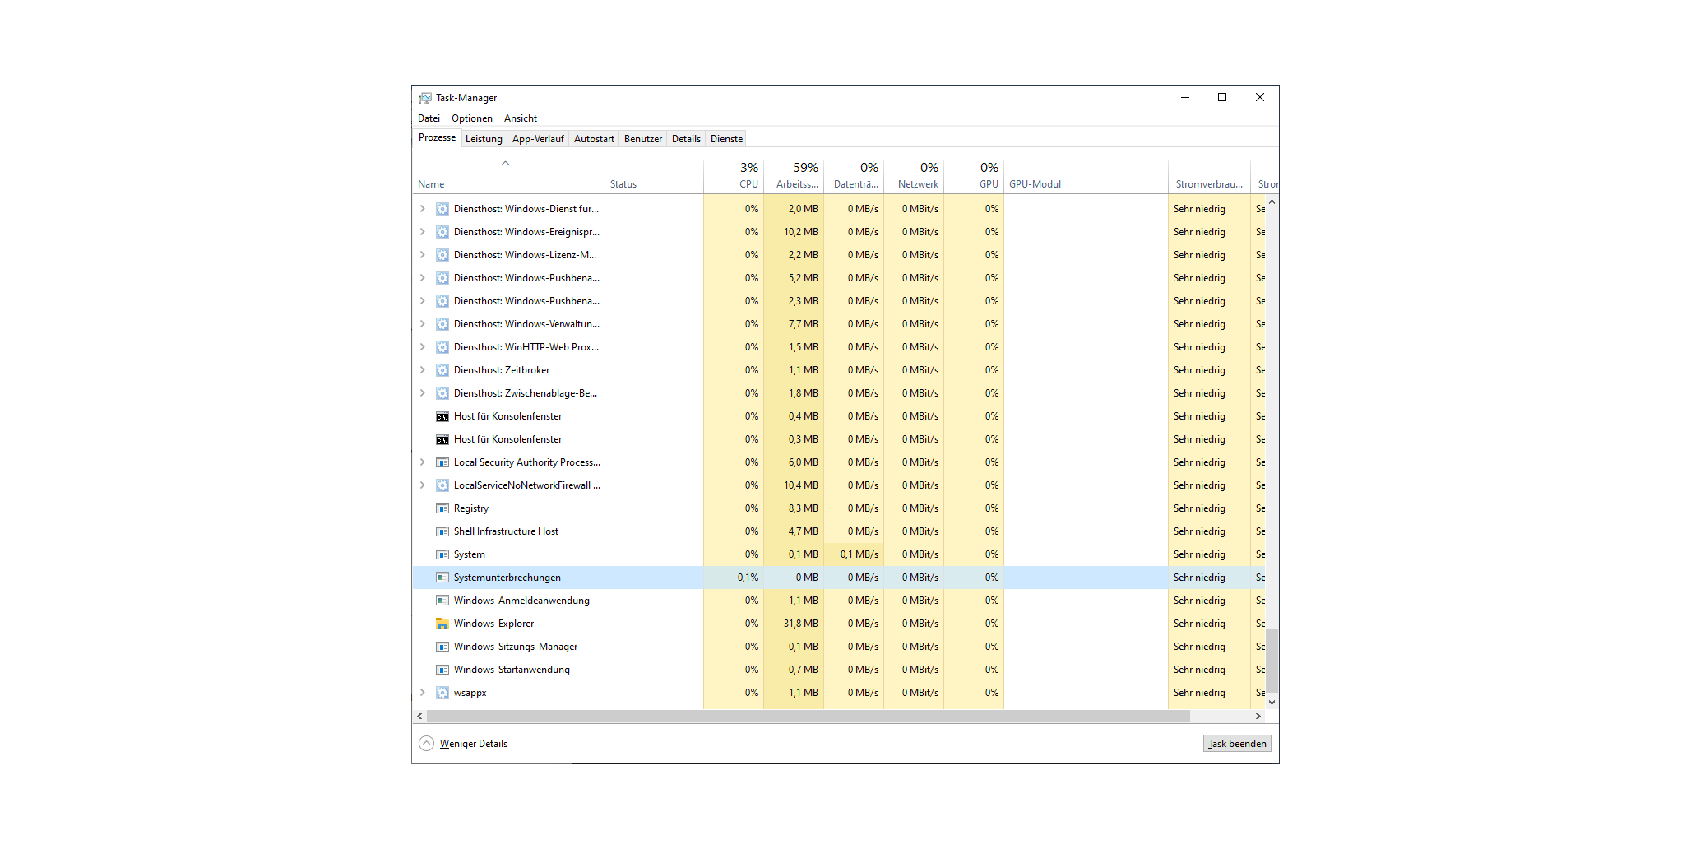Image resolution: width=1691 pixels, height=849 pixels.
Task: Click the Local Security Authority Process icon
Action: pos(442,462)
